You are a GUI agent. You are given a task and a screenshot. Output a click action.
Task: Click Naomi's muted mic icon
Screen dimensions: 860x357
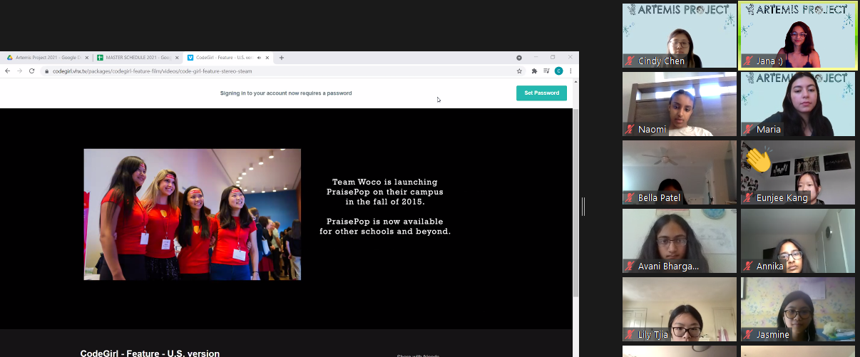(630, 130)
